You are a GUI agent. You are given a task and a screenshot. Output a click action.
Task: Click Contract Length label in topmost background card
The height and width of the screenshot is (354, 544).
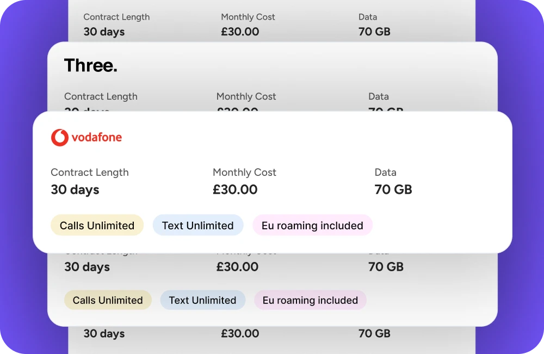tap(116, 17)
